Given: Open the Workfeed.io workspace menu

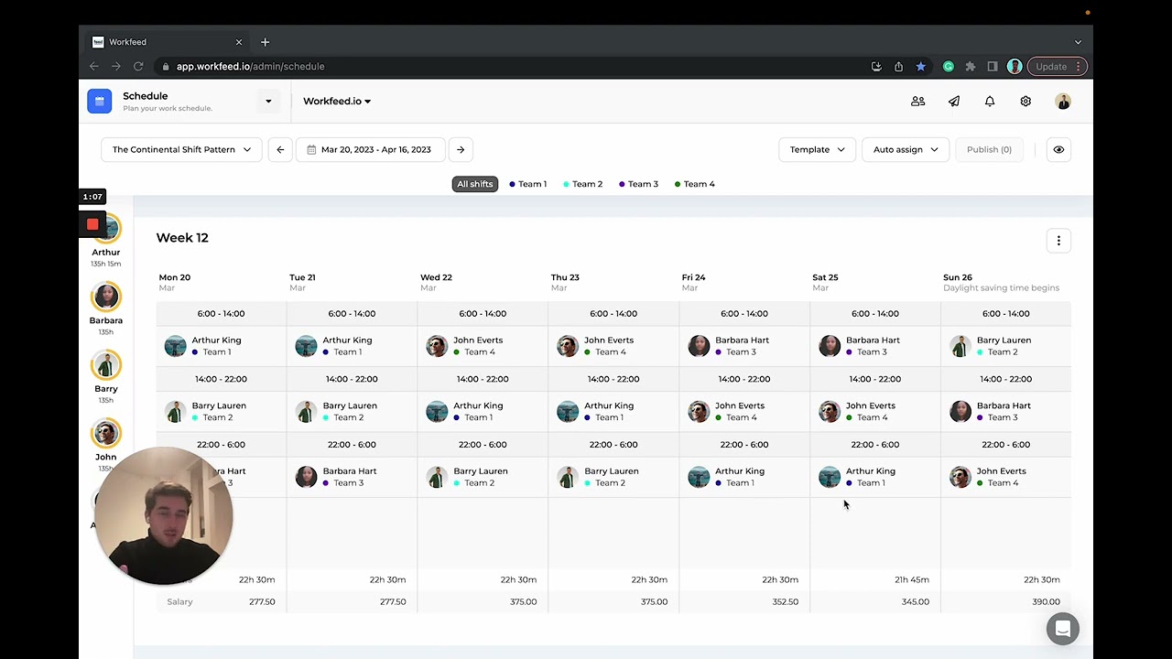Looking at the screenshot, I should pyautogui.click(x=337, y=102).
